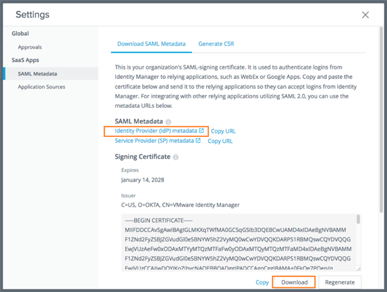
Task: Copy URL for Identity Provider metadata
Action: tap(223, 132)
